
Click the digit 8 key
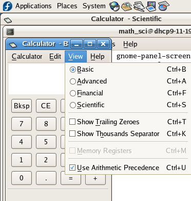(46, 124)
